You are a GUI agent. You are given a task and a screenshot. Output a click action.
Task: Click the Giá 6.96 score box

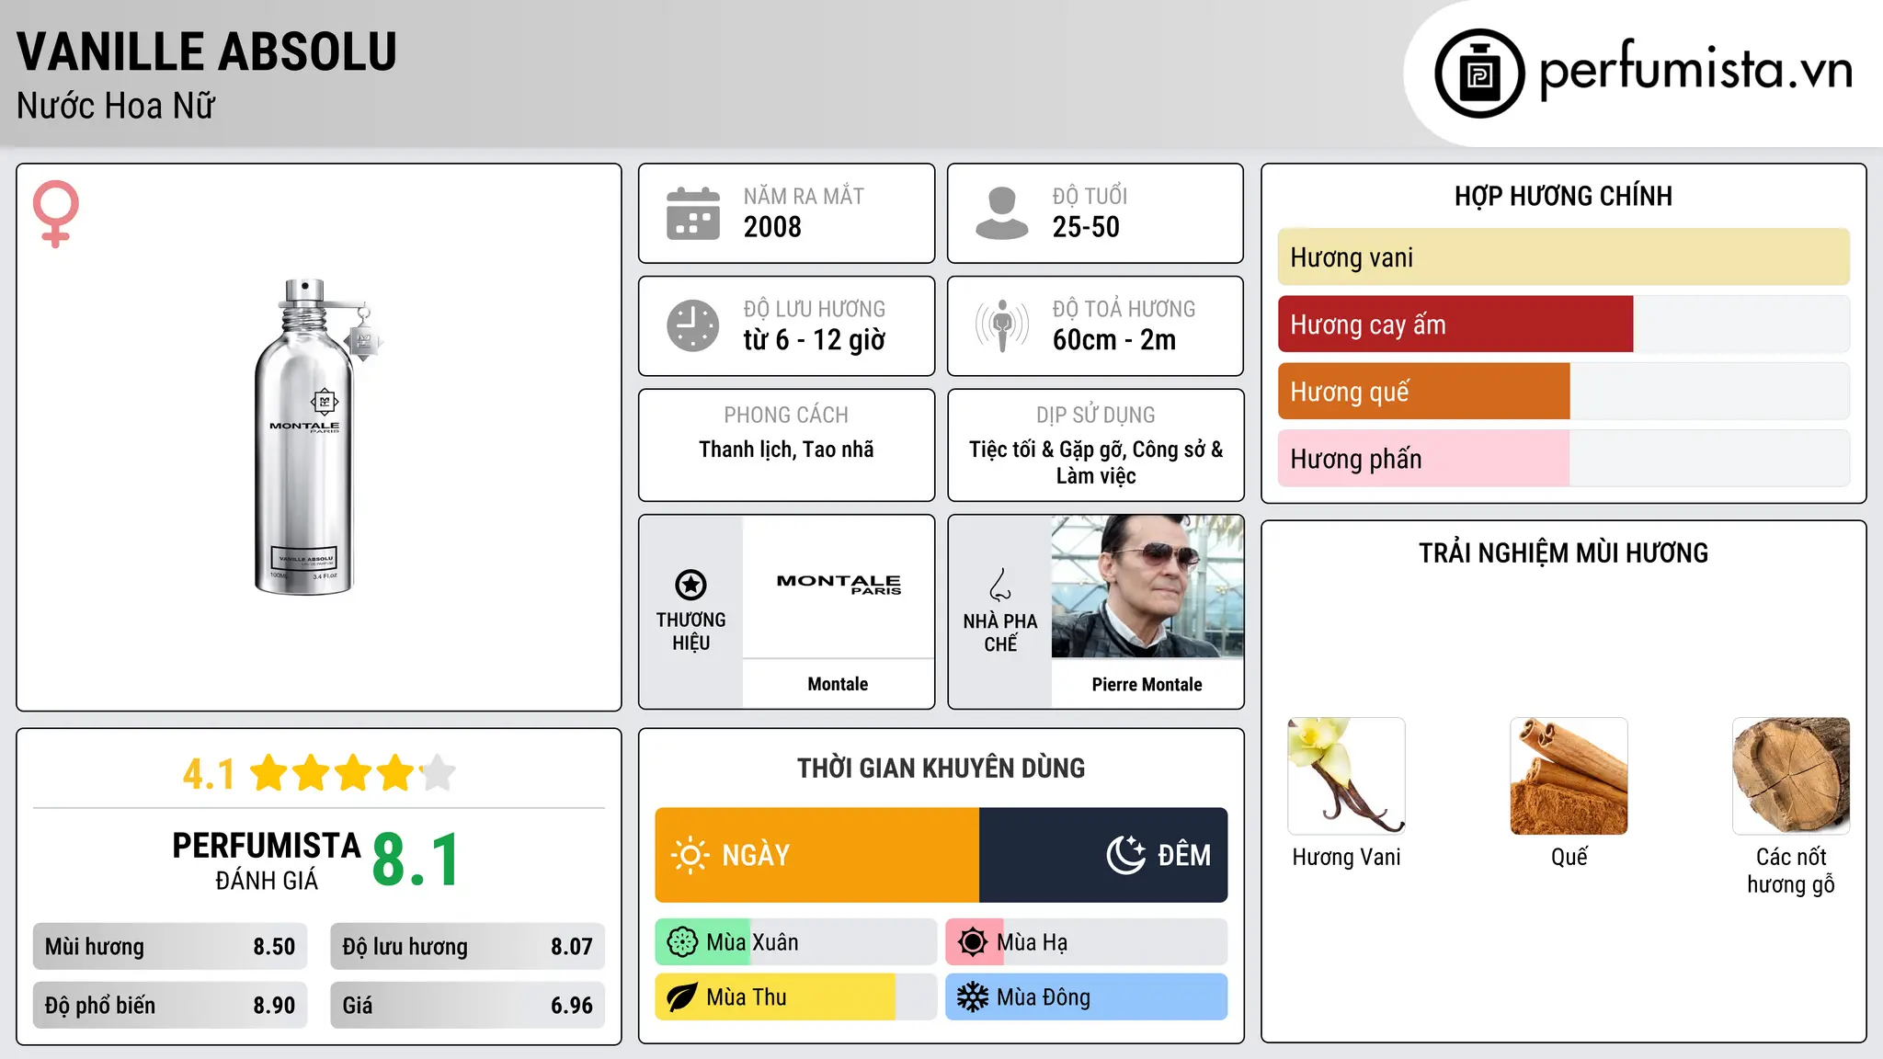[x=468, y=1006]
